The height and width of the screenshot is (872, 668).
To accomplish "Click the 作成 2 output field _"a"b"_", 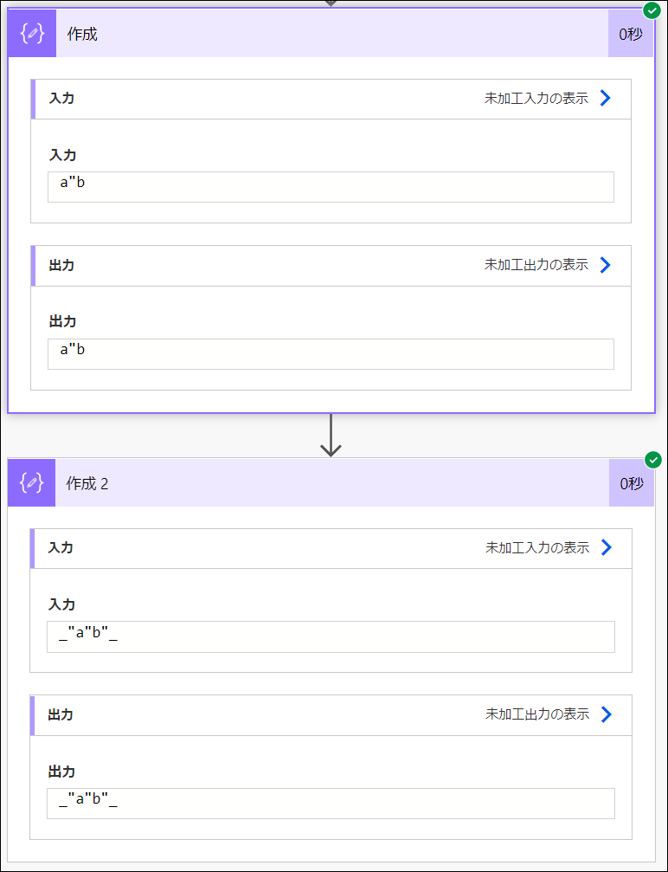I will pyautogui.click(x=331, y=803).
